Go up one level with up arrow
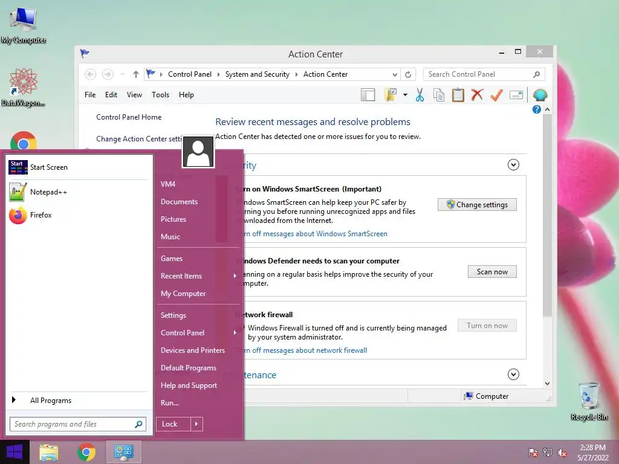This screenshot has width=619, height=464. click(x=136, y=74)
